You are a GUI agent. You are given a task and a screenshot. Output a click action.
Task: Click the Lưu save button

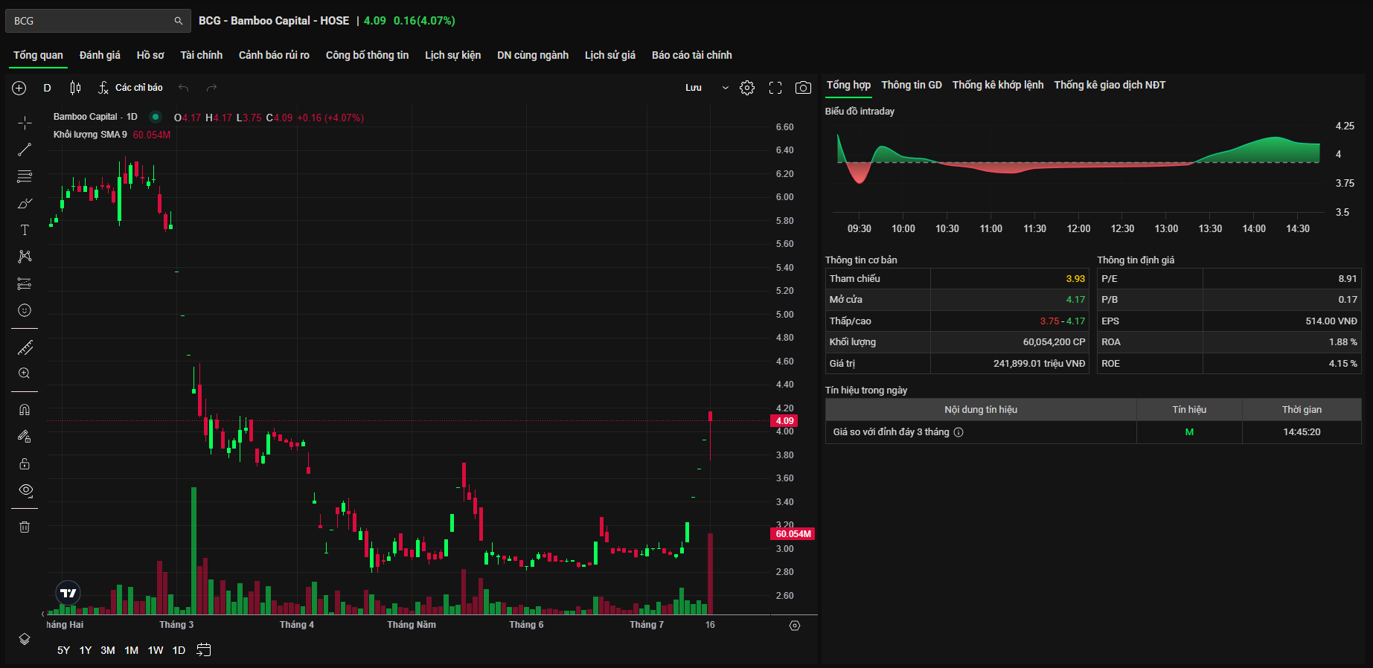point(694,88)
